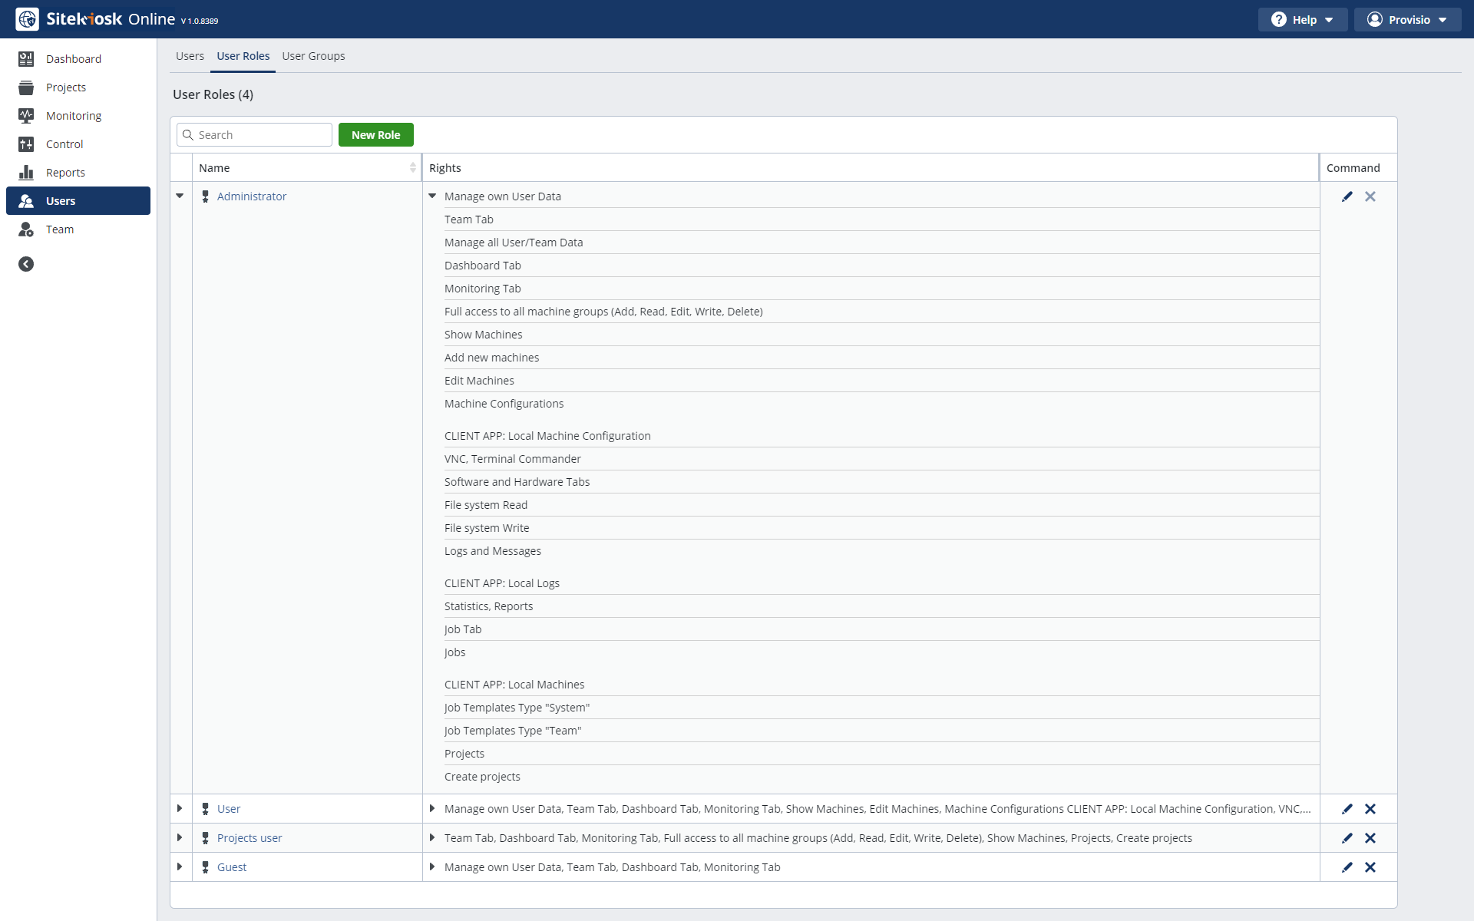1474x921 pixels.
Task: Open the Projects user role link
Action: click(250, 838)
